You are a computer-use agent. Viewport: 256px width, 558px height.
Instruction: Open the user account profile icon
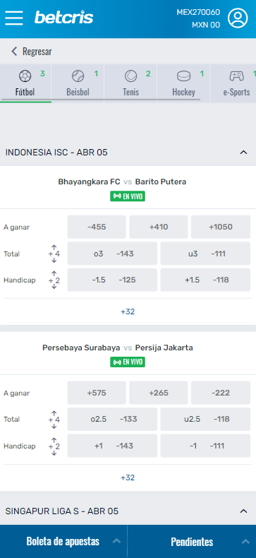238,18
